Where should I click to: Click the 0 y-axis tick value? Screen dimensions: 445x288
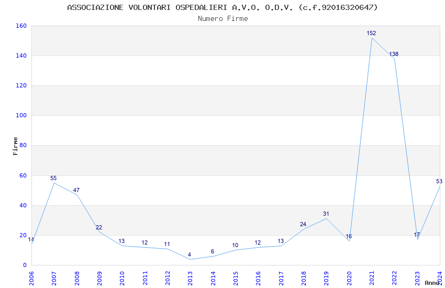(25, 265)
